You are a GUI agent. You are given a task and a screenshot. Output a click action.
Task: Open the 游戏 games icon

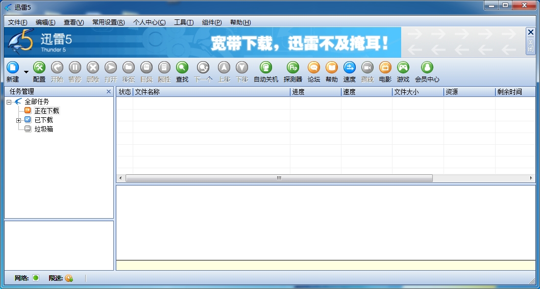403,67
